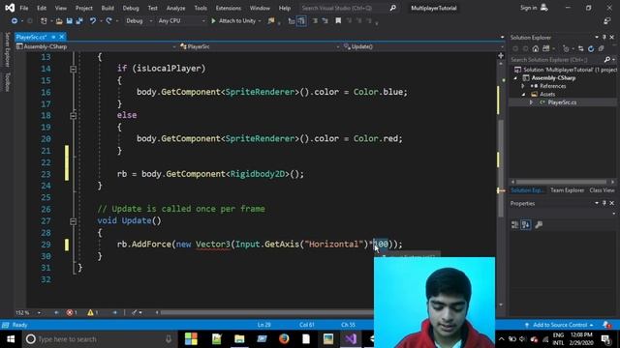620x348 pixels.
Task: Collapse the Update method at line 27
Action: pos(74,221)
